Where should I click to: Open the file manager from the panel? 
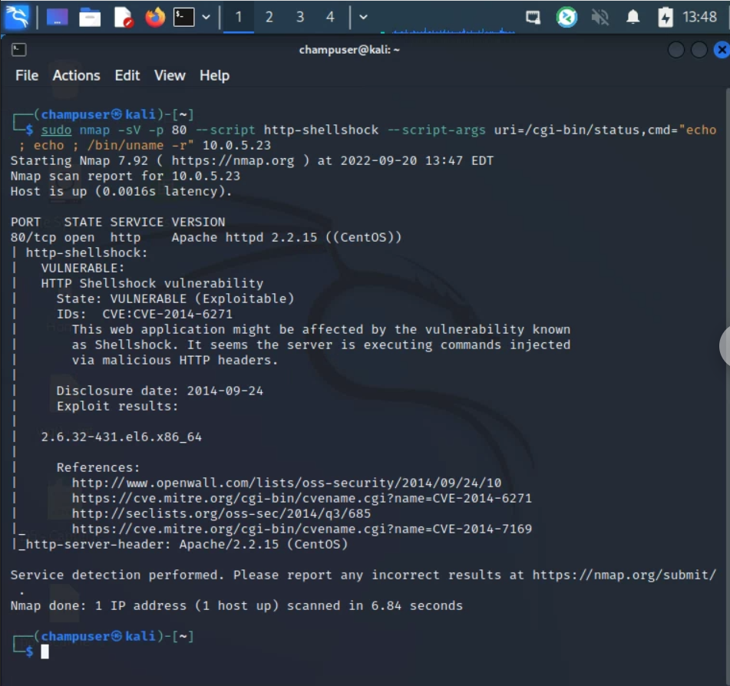tap(90, 18)
